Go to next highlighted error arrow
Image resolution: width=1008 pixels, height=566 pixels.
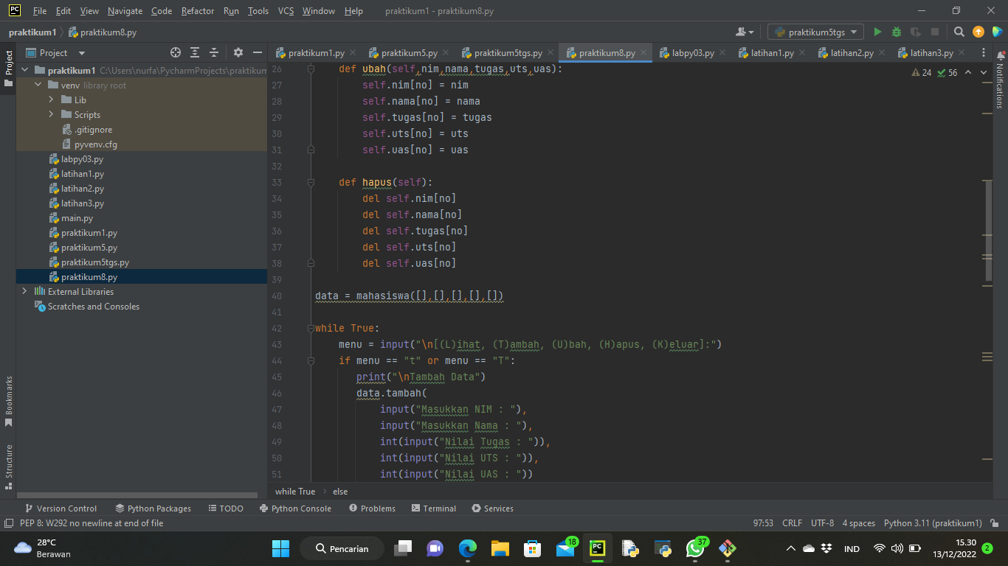[x=984, y=73]
